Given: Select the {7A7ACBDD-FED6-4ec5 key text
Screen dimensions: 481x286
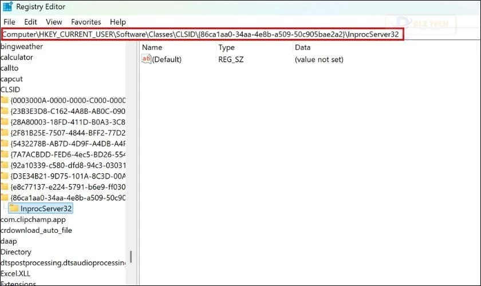Looking at the screenshot, I should 68,154.
